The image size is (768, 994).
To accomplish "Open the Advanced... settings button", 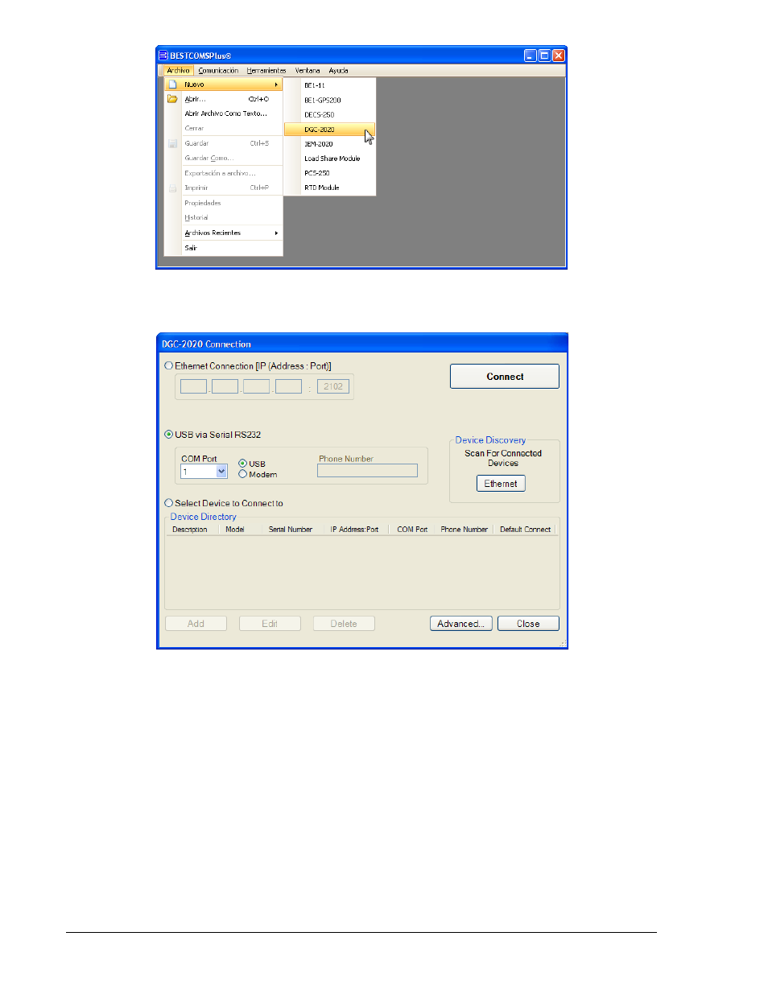I will [x=461, y=624].
